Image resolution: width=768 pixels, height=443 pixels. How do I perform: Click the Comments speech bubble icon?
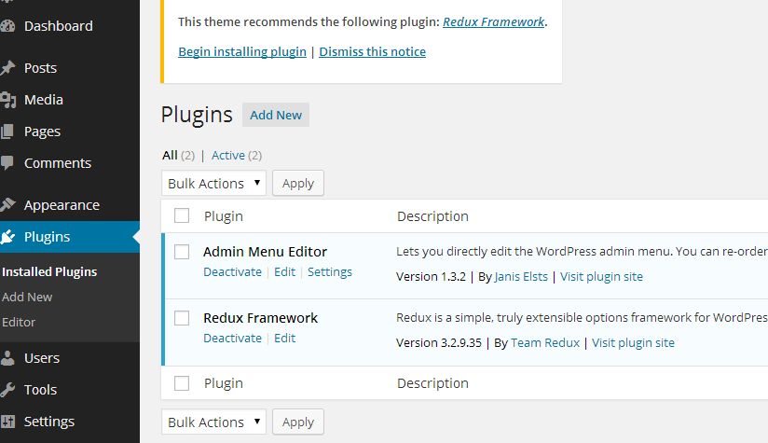pyautogui.click(x=7, y=163)
